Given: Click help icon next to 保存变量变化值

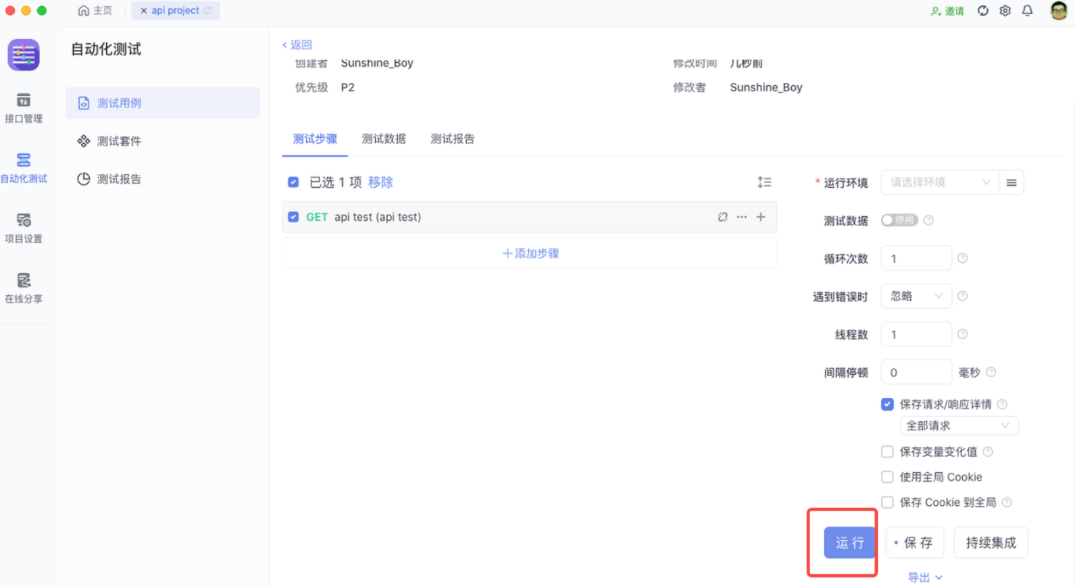Looking at the screenshot, I should pos(988,451).
